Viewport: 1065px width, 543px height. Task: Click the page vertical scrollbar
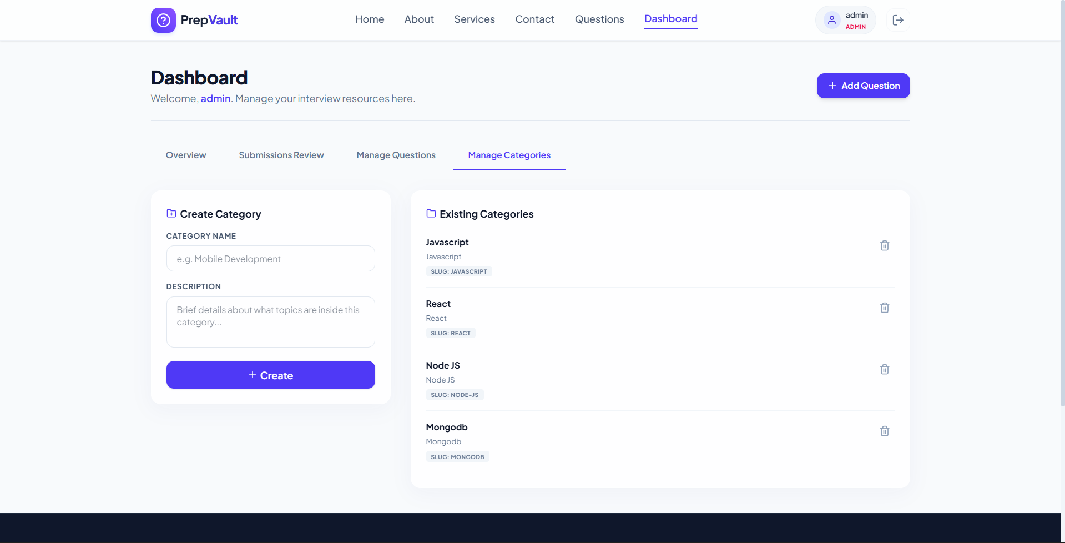(1062, 203)
